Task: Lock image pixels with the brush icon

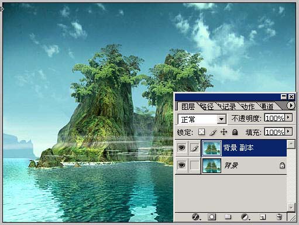Action: pos(213,133)
